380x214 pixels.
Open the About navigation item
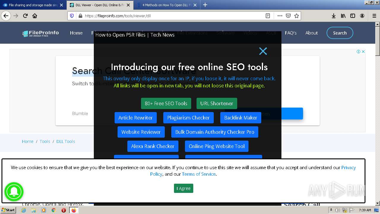(311, 33)
